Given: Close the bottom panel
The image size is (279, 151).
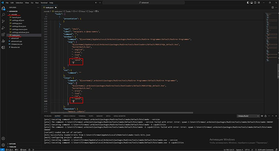Looking at the screenshot, I should point(276,116).
